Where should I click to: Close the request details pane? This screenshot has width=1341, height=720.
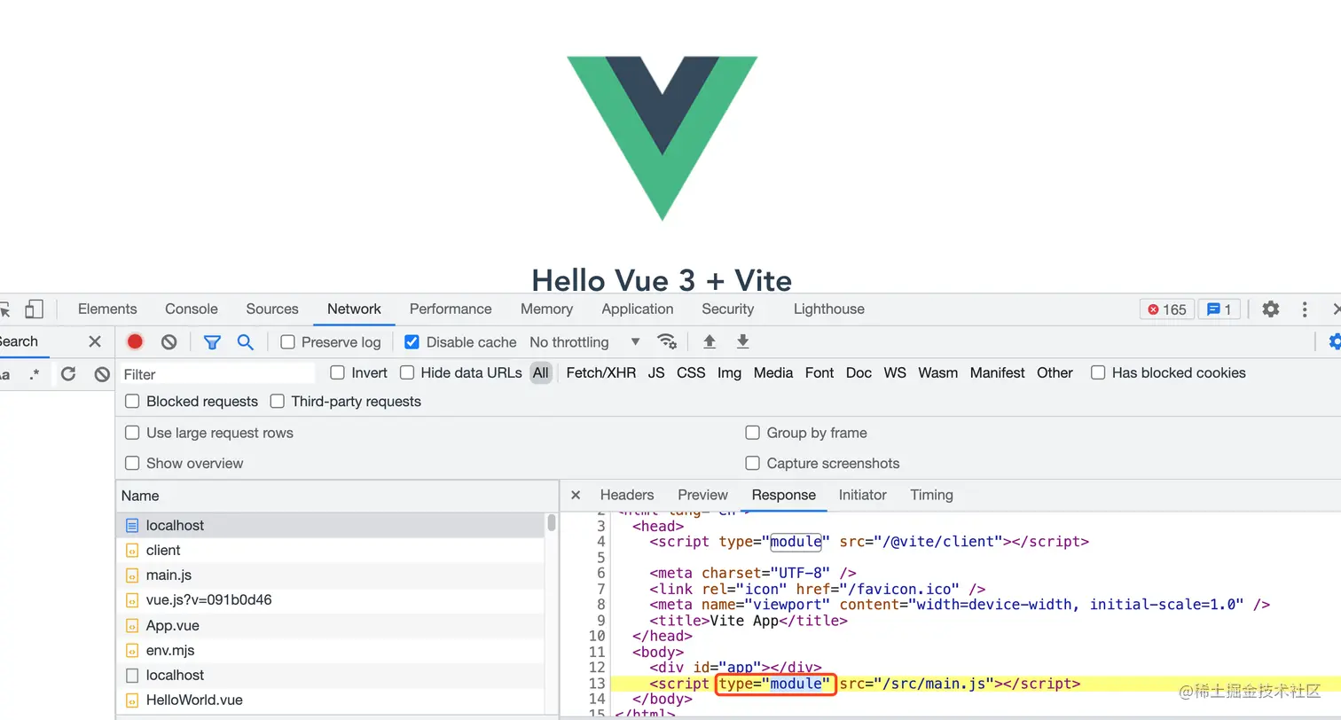(x=576, y=495)
